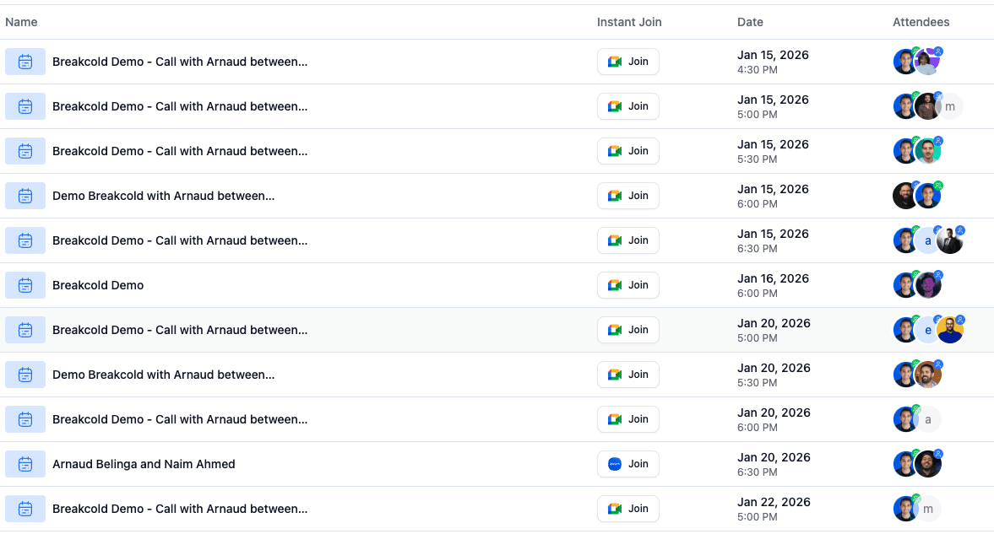Click Zoom icon in Naim Ahmed meeting row
This screenshot has height=534, width=994.
(x=615, y=464)
